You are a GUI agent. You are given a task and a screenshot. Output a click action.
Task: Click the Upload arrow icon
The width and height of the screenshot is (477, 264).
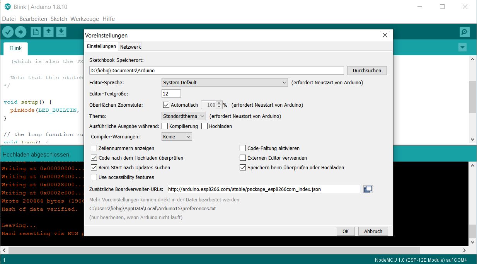pyautogui.click(x=20, y=32)
